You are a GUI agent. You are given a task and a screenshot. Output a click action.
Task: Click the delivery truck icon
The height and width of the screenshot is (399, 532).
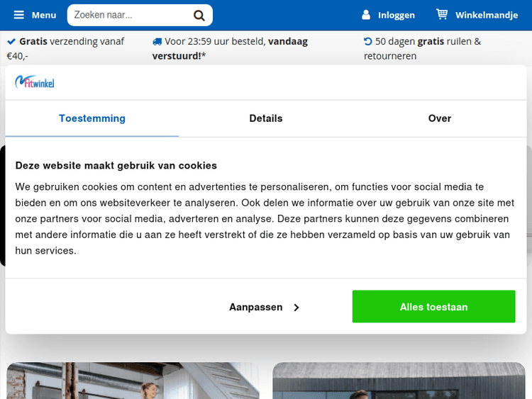[157, 42]
